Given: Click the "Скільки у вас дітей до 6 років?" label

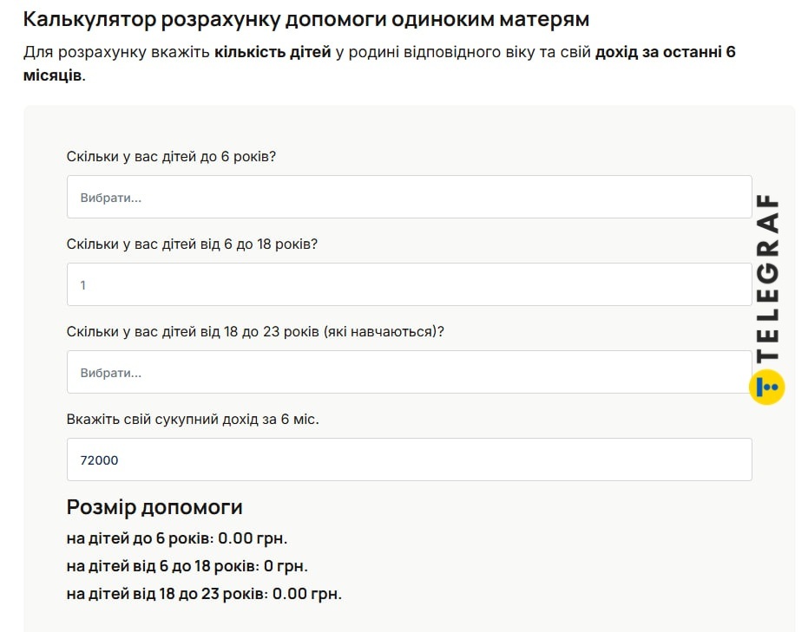Looking at the screenshot, I should coord(171,156).
